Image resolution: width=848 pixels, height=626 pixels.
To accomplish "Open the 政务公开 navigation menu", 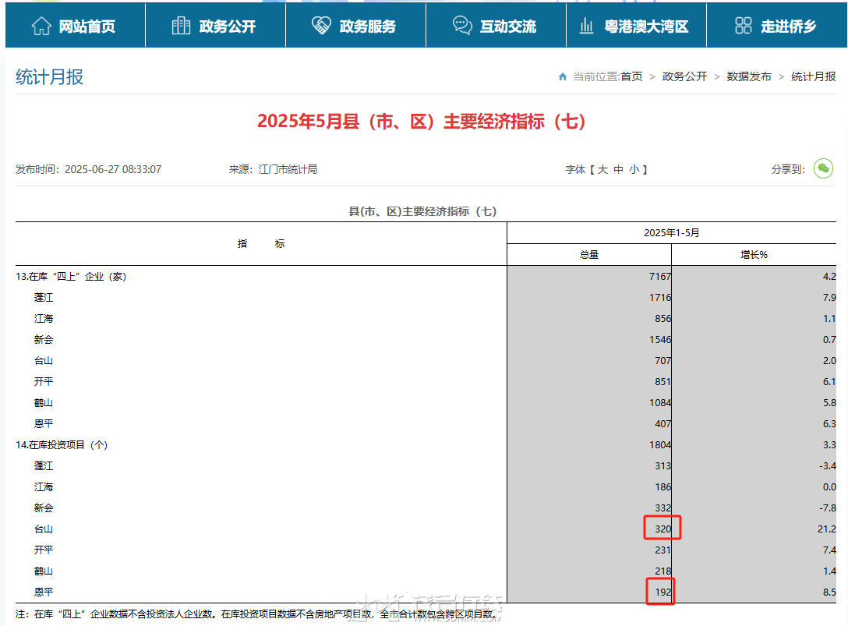I will point(215,26).
